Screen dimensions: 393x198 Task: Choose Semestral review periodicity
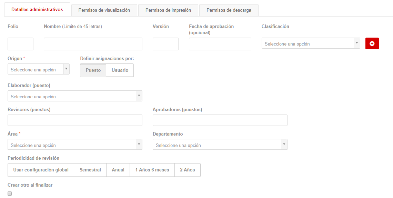90,170
